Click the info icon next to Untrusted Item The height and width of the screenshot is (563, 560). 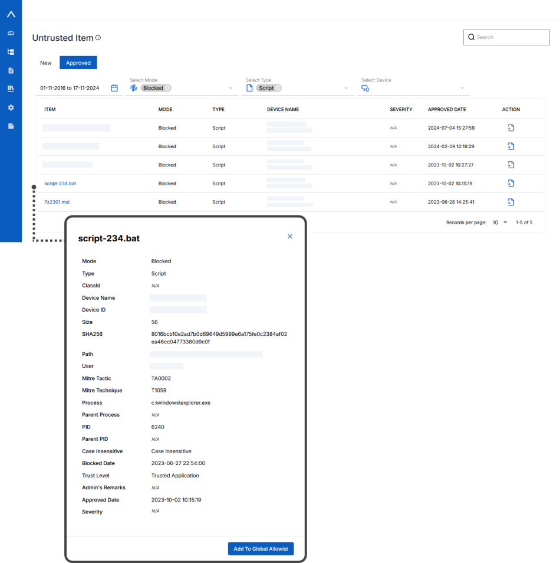98,38
